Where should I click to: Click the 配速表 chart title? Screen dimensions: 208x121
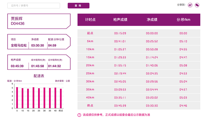point(39,76)
